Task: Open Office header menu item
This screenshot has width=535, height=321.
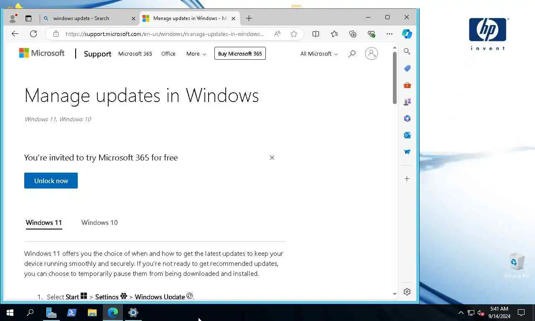Action: tap(168, 53)
